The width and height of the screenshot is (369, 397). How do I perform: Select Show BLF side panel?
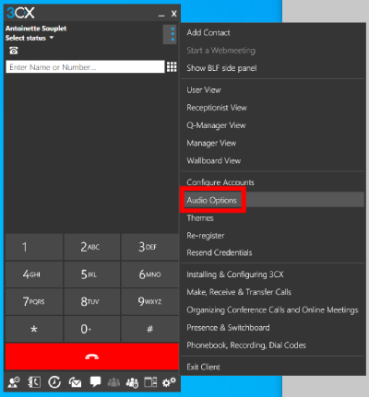pyautogui.click(x=272, y=68)
